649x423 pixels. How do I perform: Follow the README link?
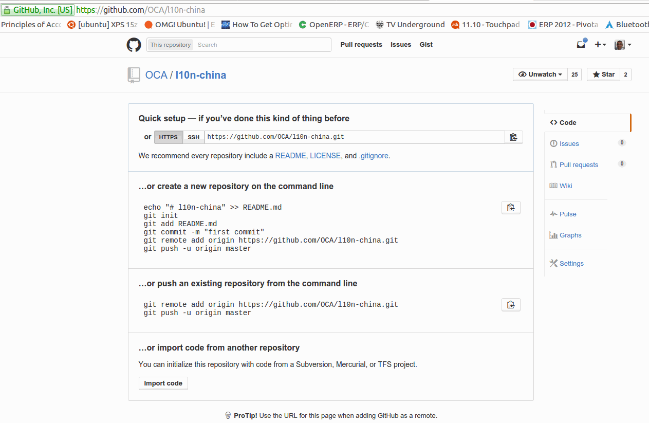click(290, 156)
